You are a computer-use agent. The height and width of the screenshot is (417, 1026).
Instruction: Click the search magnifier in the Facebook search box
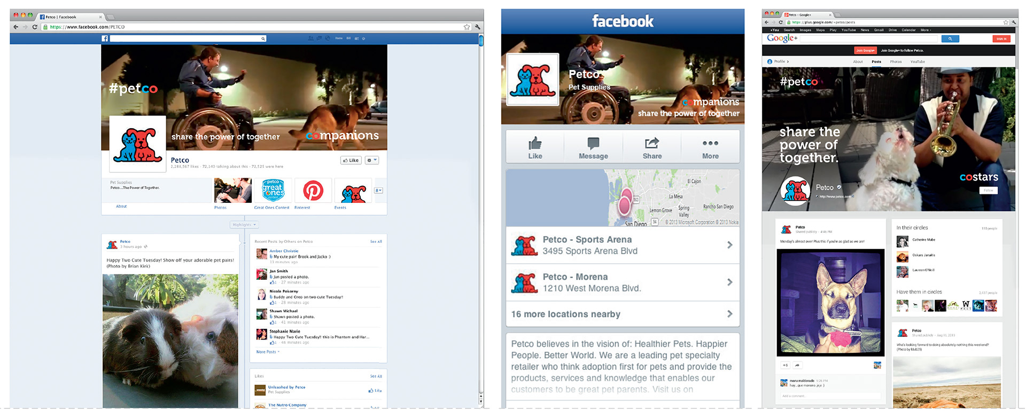[x=263, y=38]
